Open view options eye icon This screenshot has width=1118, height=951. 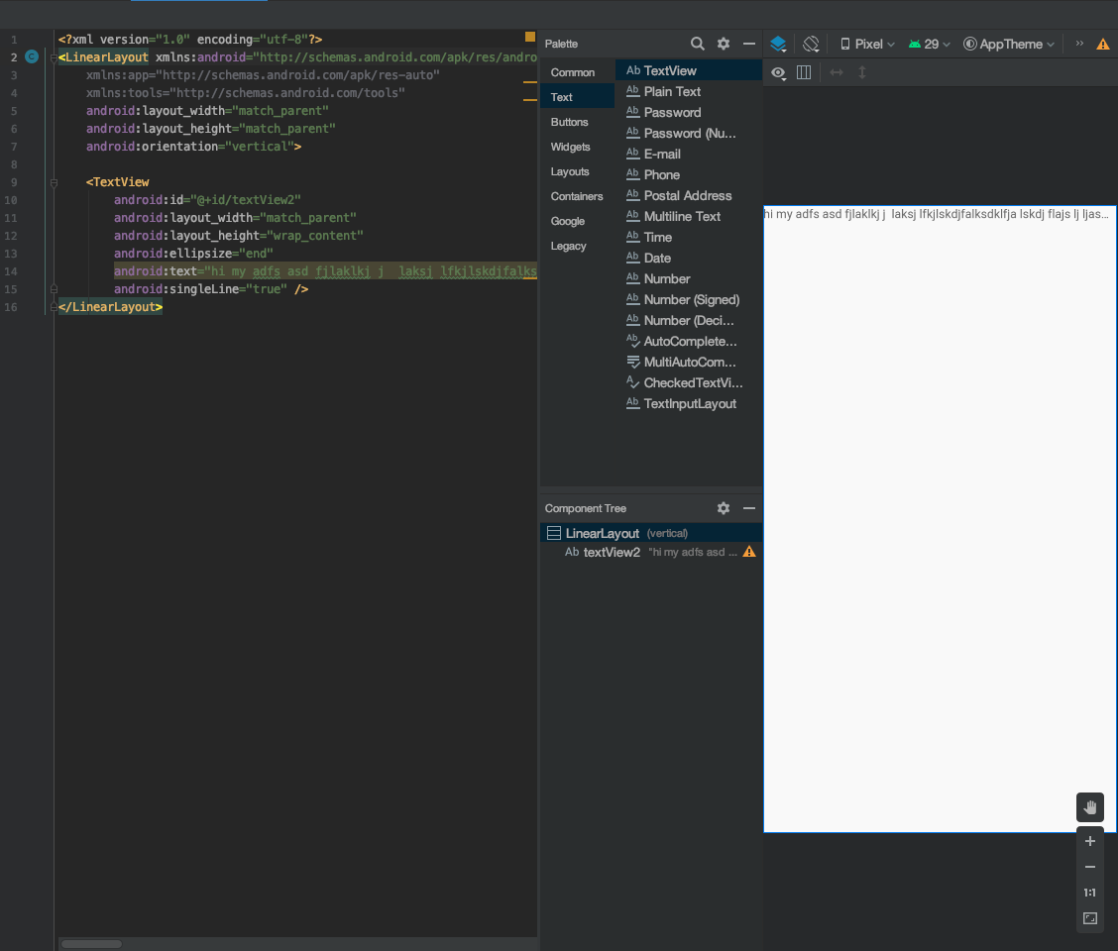pos(779,72)
